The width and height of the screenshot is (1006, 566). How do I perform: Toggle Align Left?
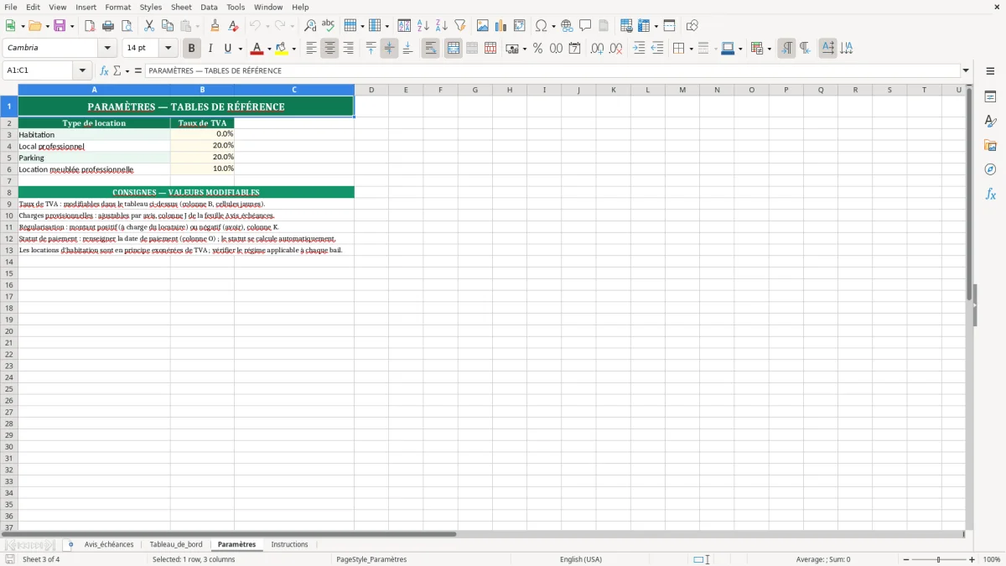(x=311, y=49)
